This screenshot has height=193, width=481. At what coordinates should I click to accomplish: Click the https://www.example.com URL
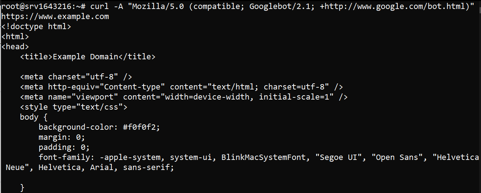pyautogui.click(x=55, y=17)
